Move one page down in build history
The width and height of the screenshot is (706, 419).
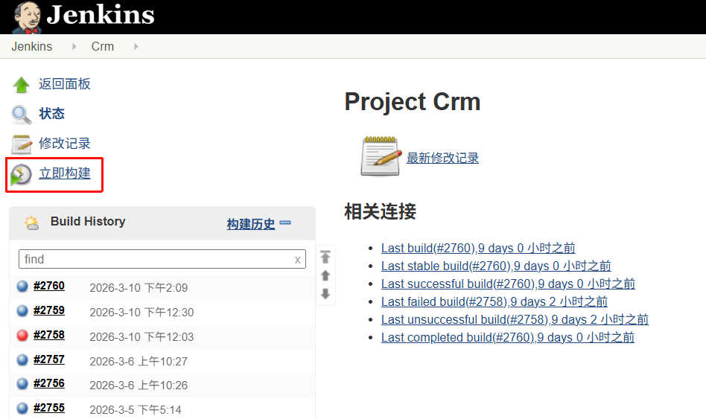pos(325,294)
